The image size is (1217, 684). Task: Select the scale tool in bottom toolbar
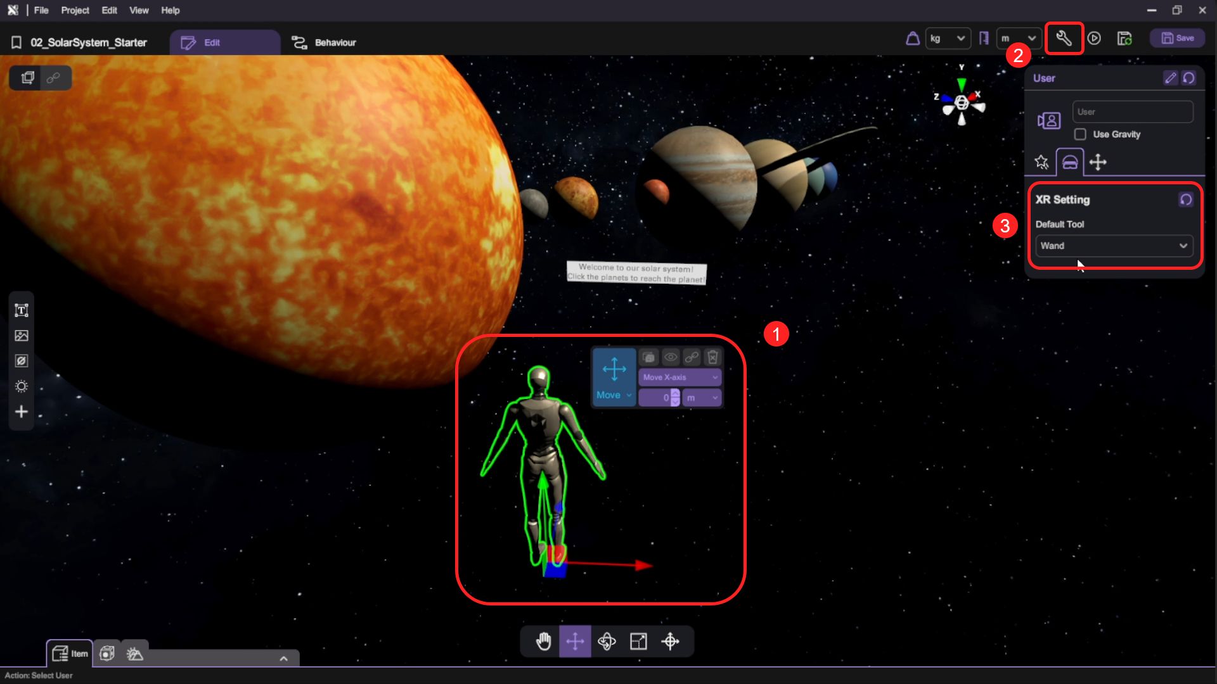click(x=638, y=642)
